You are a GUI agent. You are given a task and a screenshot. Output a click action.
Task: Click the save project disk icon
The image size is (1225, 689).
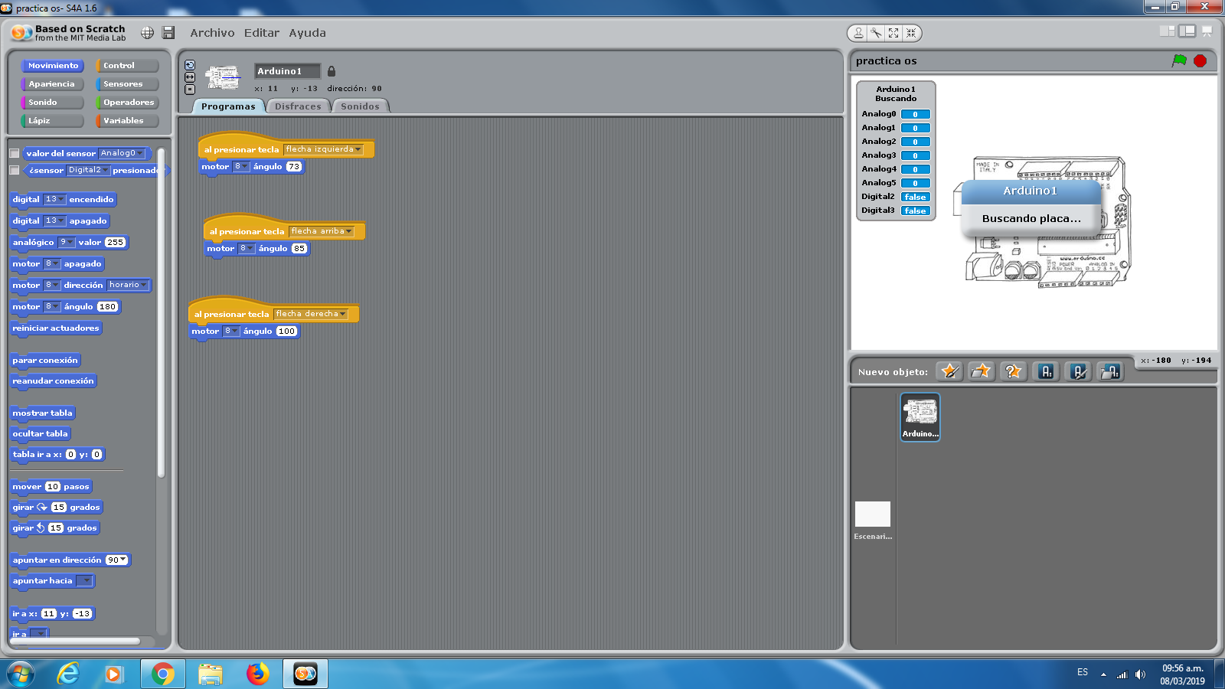168,33
